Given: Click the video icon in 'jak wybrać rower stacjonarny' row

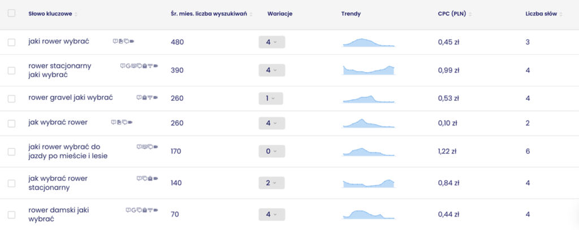Looking at the screenshot, I should [x=155, y=178].
